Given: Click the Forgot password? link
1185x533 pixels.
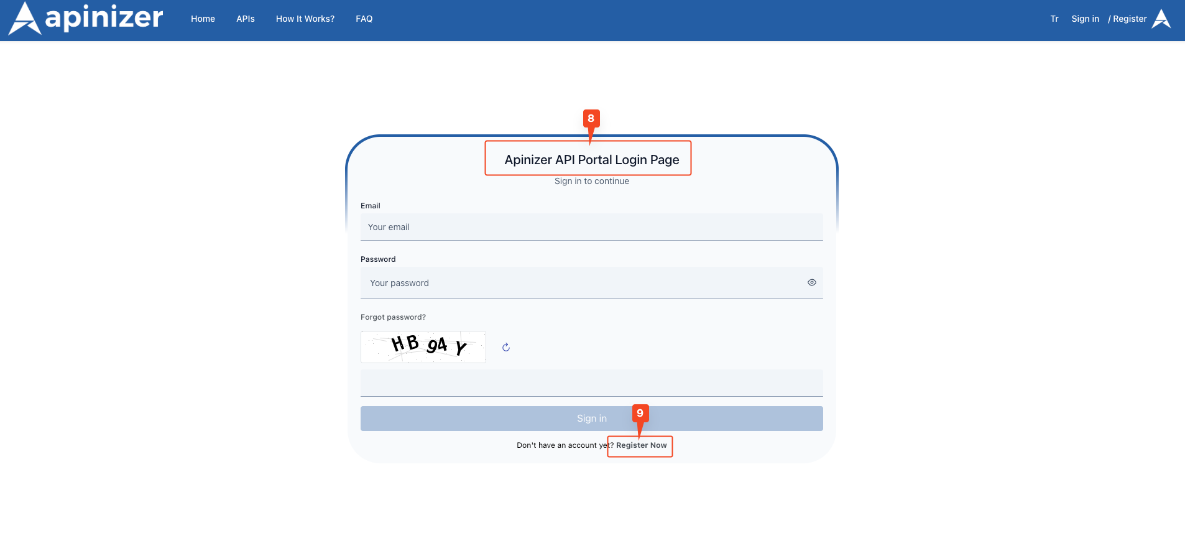Looking at the screenshot, I should click(393, 317).
